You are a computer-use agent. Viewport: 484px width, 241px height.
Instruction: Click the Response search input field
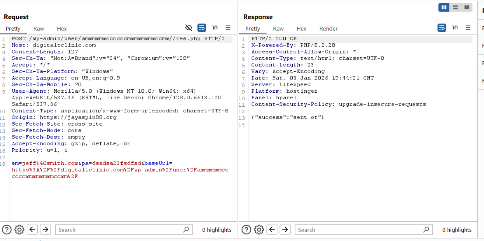point(360,230)
